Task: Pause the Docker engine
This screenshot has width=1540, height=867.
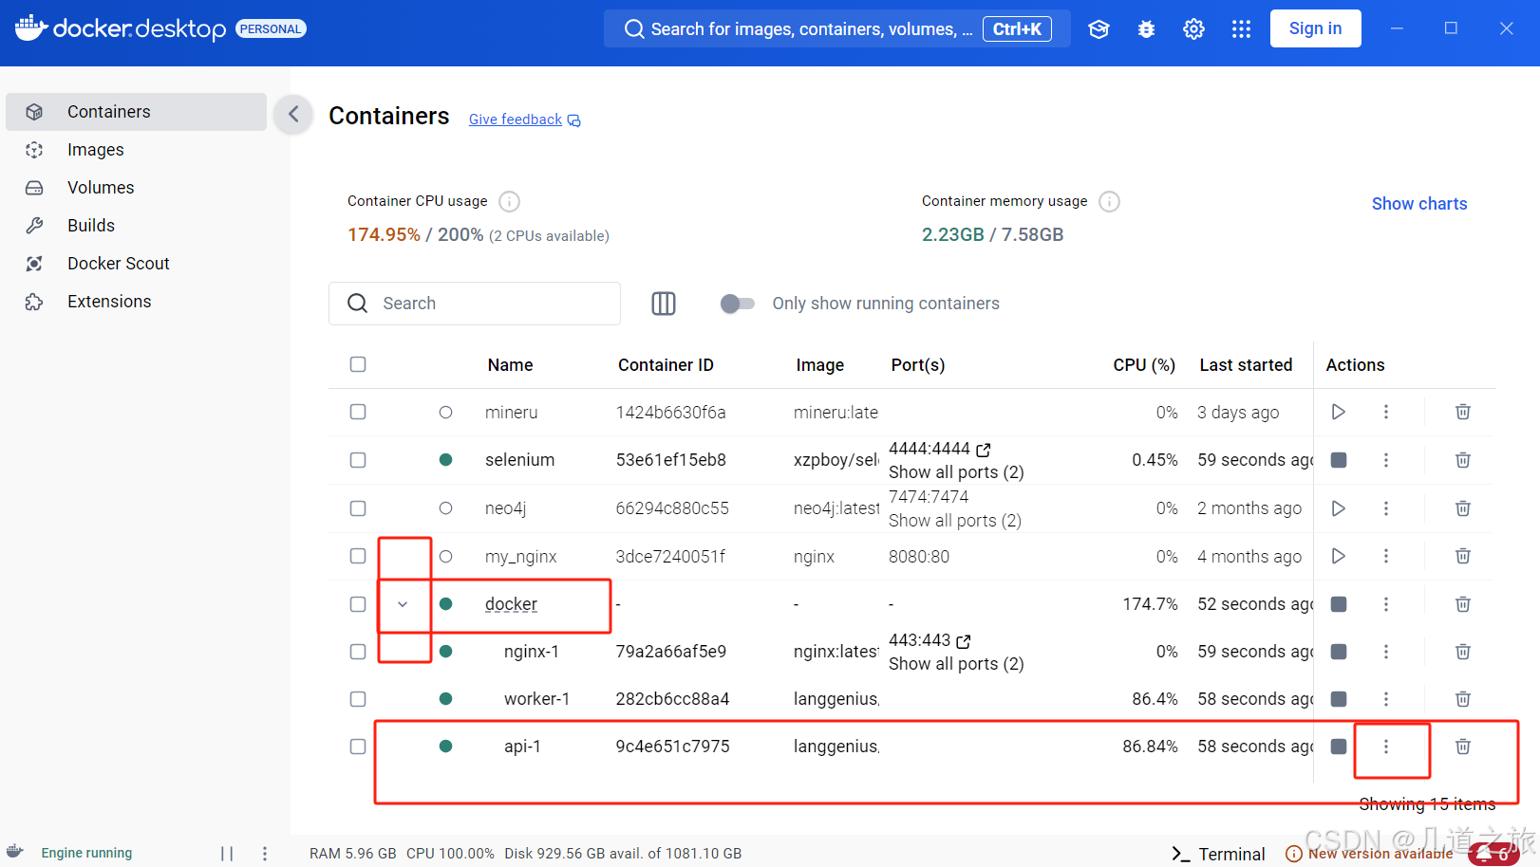Action: [227, 854]
